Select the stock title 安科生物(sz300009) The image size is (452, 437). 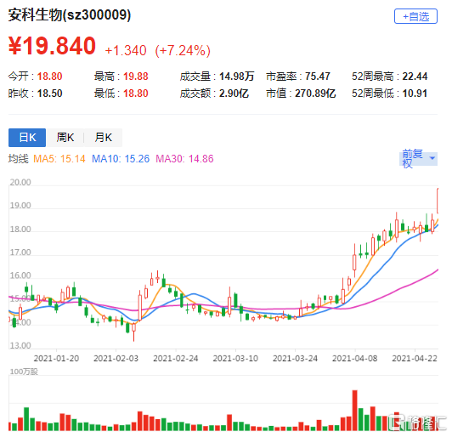70,15
